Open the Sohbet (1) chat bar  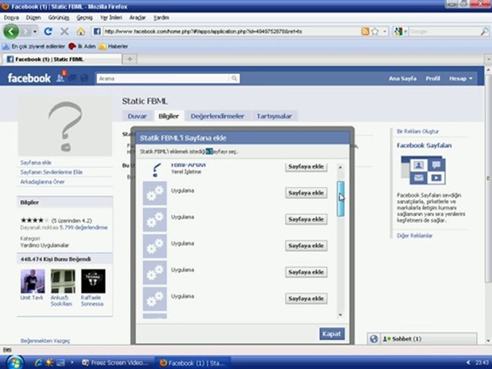pos(428,339)
